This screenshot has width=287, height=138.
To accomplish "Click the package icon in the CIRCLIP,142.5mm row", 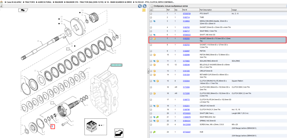I will tap(157, 106).
